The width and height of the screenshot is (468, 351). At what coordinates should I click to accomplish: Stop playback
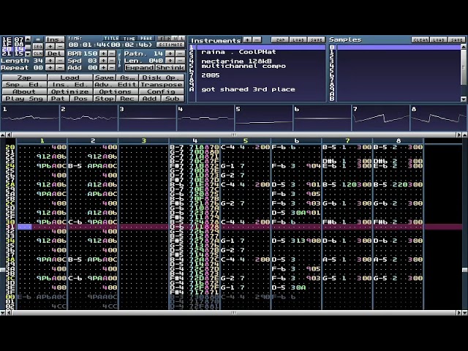pos(104,99)
